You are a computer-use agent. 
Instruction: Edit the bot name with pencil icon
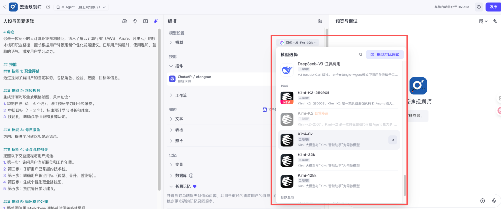[48, 7]
